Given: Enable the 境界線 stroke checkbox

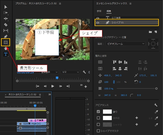Looking at the screenshot, I should pos(98,118).
